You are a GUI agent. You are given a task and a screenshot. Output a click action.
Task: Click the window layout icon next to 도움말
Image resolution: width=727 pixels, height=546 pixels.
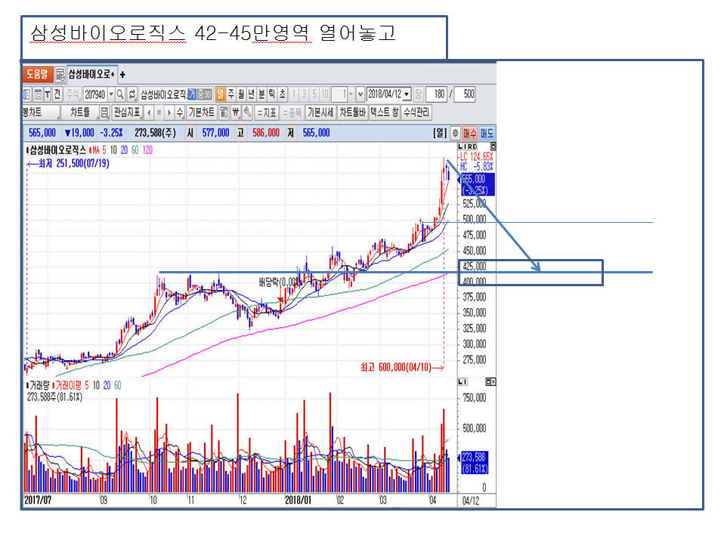click(x=60, y=75)
